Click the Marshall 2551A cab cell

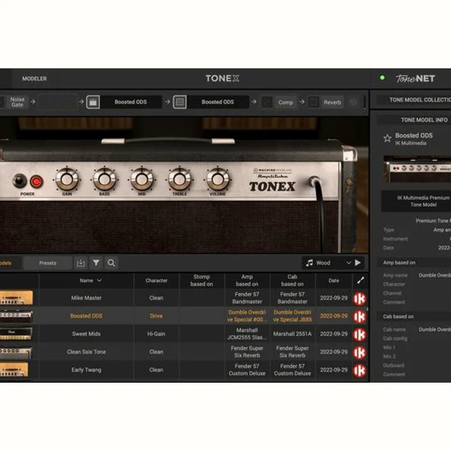[293, 334]
